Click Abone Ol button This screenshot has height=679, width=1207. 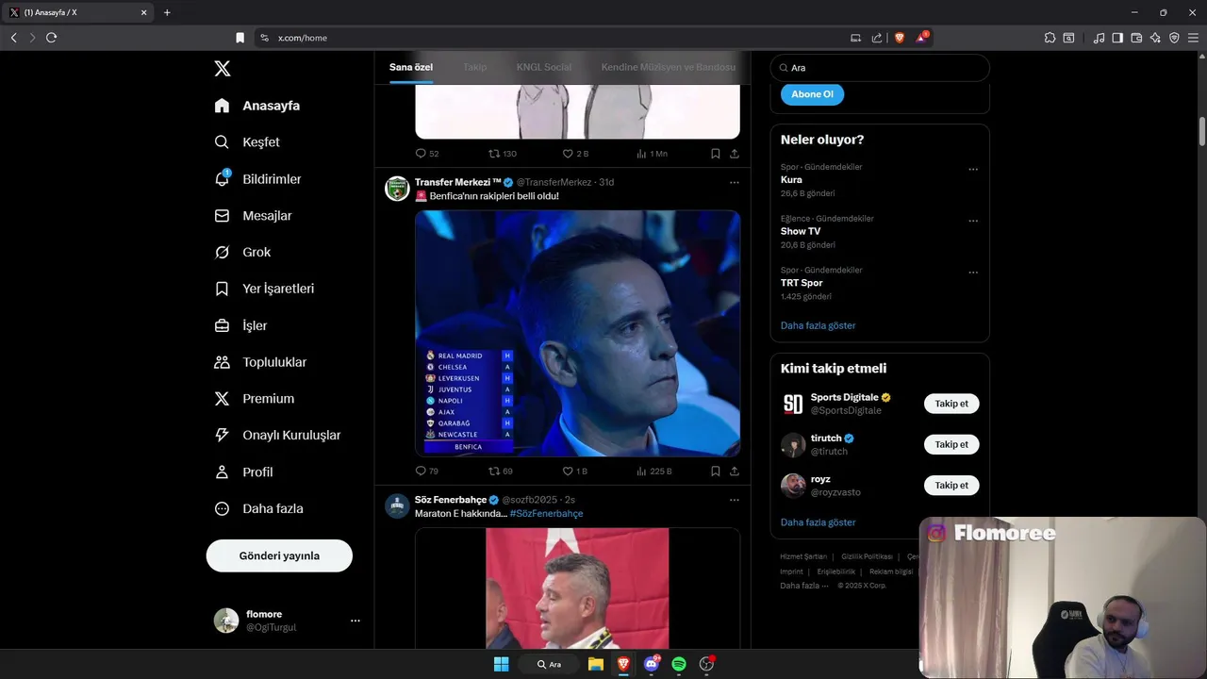coord(812,94)
